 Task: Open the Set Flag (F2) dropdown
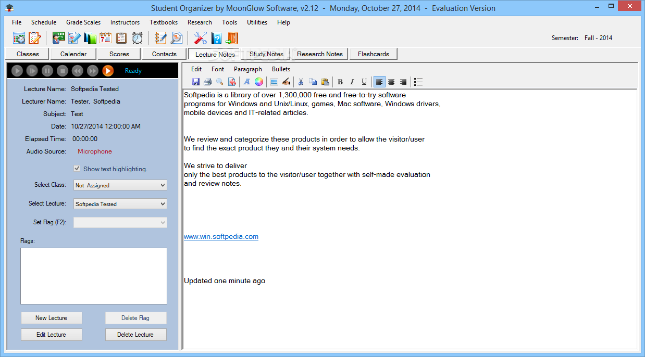point(120,222)
